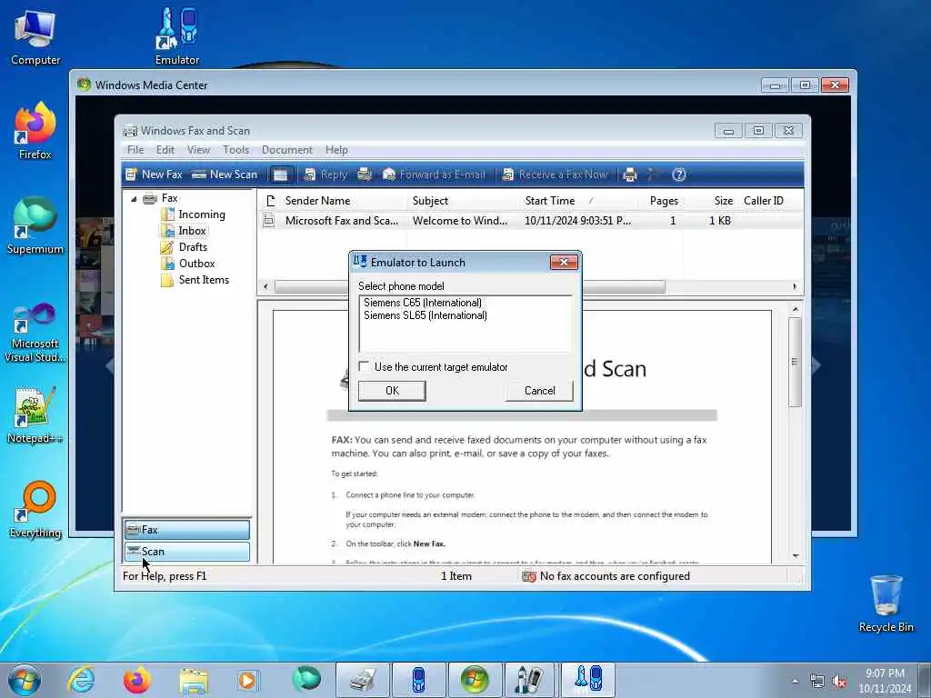Check Use the current target emulator
This screenshot has width=931, height=698.
[x=364, y=366]
